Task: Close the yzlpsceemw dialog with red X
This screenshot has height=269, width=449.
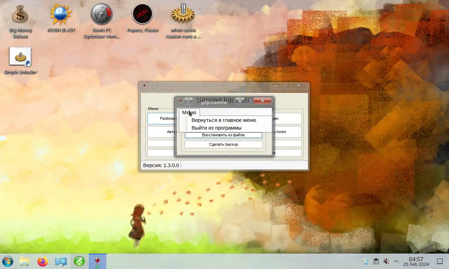Action: point(262,101)
